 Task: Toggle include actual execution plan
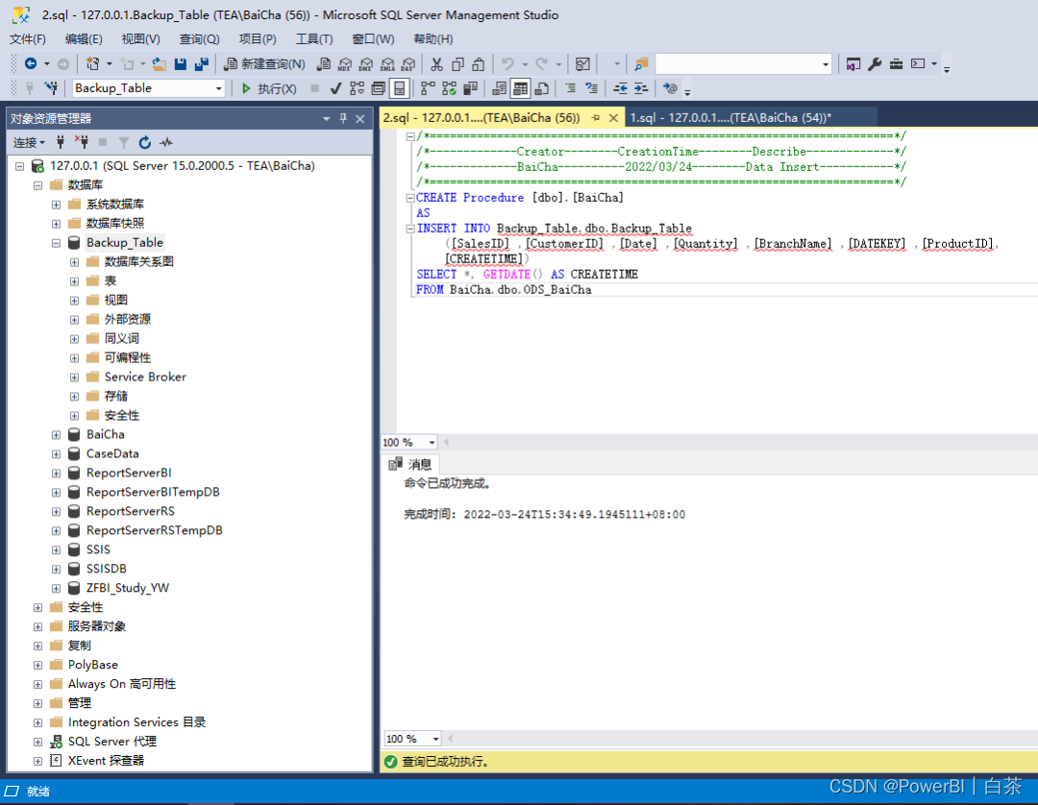(x=429, y=88)
